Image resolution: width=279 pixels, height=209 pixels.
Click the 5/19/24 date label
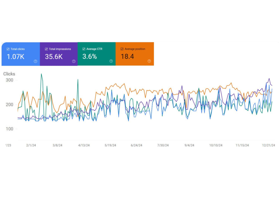tap(110, 145)
